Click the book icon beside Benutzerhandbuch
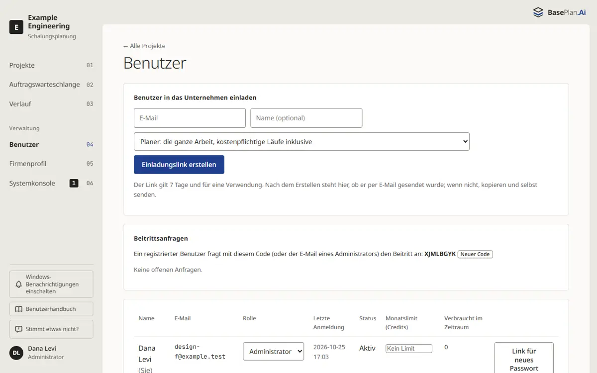This screenshot has width=597, height=373. click(19, 309)
